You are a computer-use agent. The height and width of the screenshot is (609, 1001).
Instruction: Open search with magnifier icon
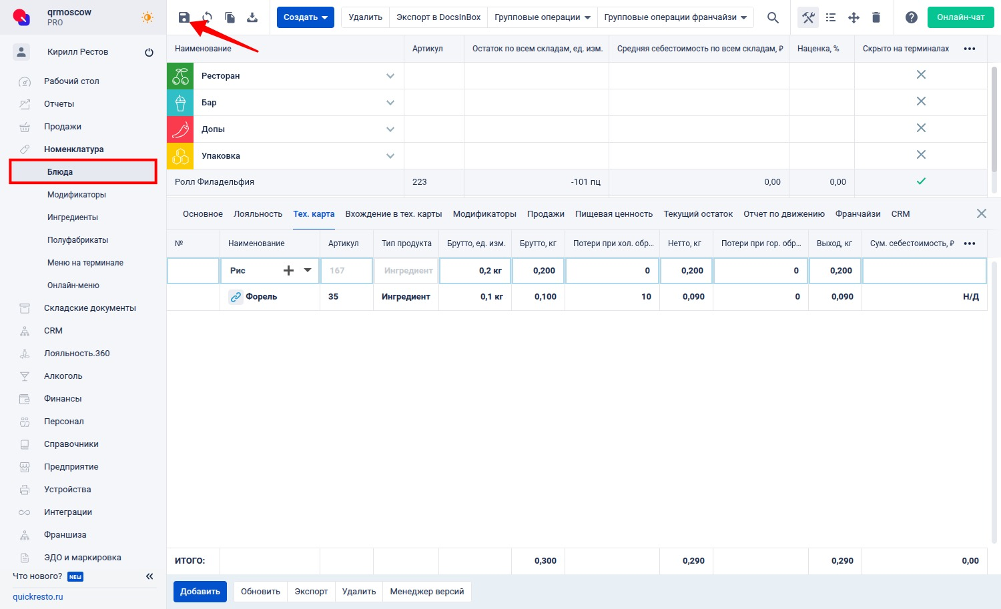[x=773, y=17]
